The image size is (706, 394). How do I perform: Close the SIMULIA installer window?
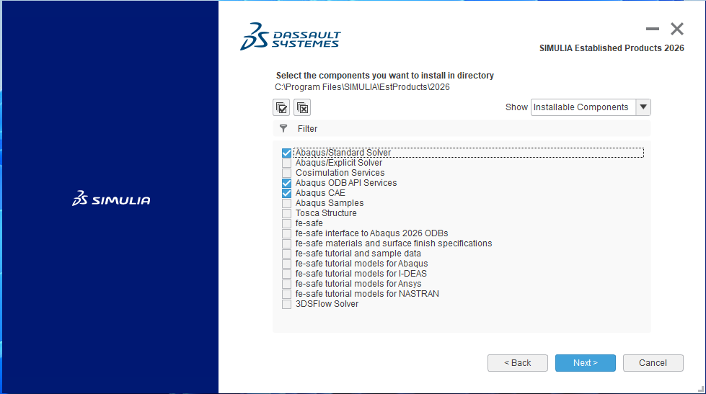676,29
